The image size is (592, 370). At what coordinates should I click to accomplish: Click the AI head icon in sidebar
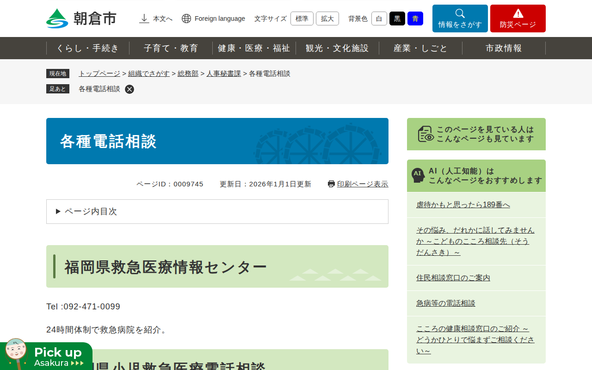(x=418, y=175)
